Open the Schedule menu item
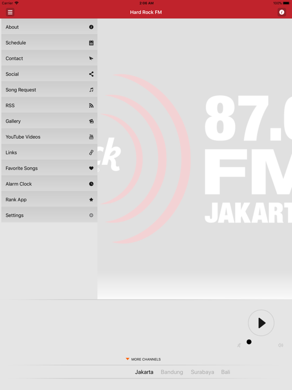This screenshot has width=292, height=390. click(49, 43)
